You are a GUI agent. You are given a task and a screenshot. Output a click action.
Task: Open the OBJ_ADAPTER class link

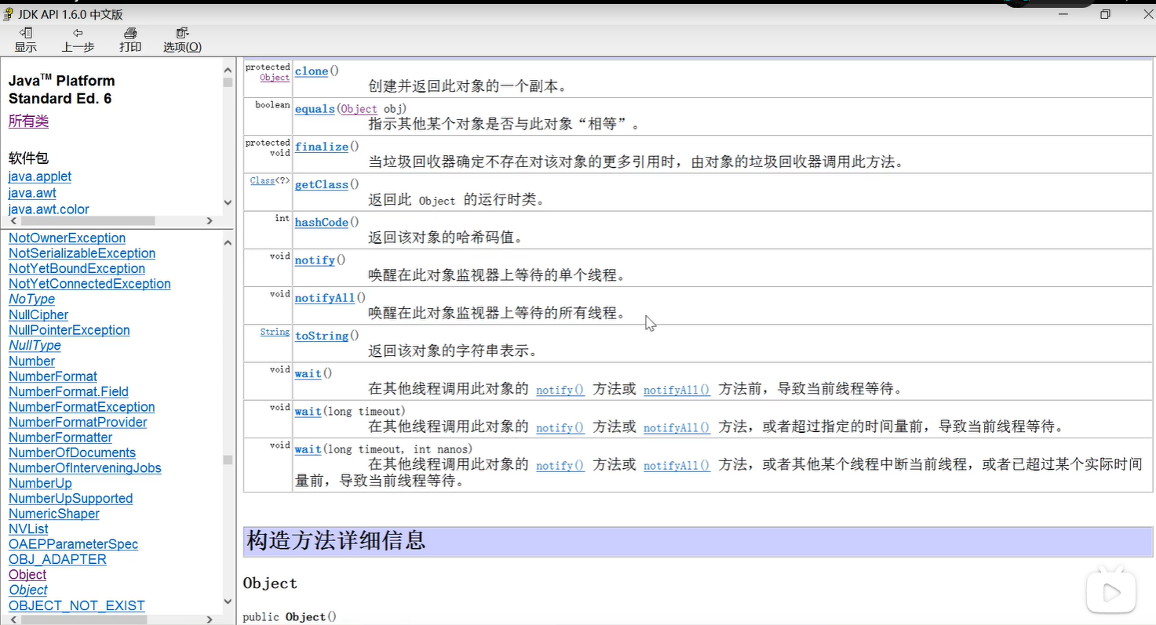pyautogui.click(x=57, y=559)
